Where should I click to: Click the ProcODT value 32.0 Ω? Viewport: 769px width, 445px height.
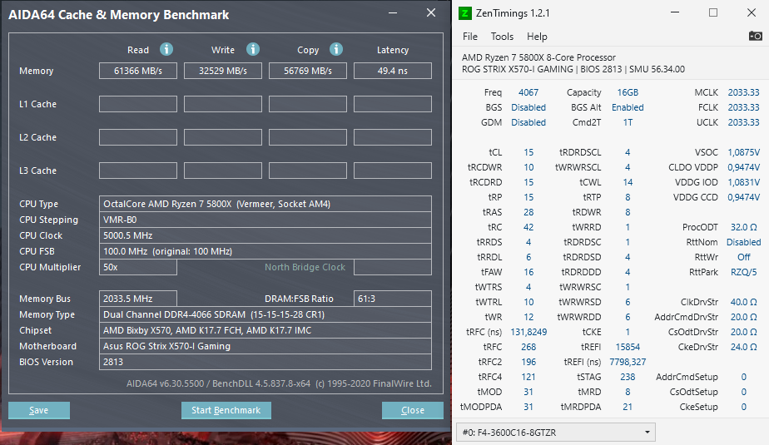[x=743, y=227]
